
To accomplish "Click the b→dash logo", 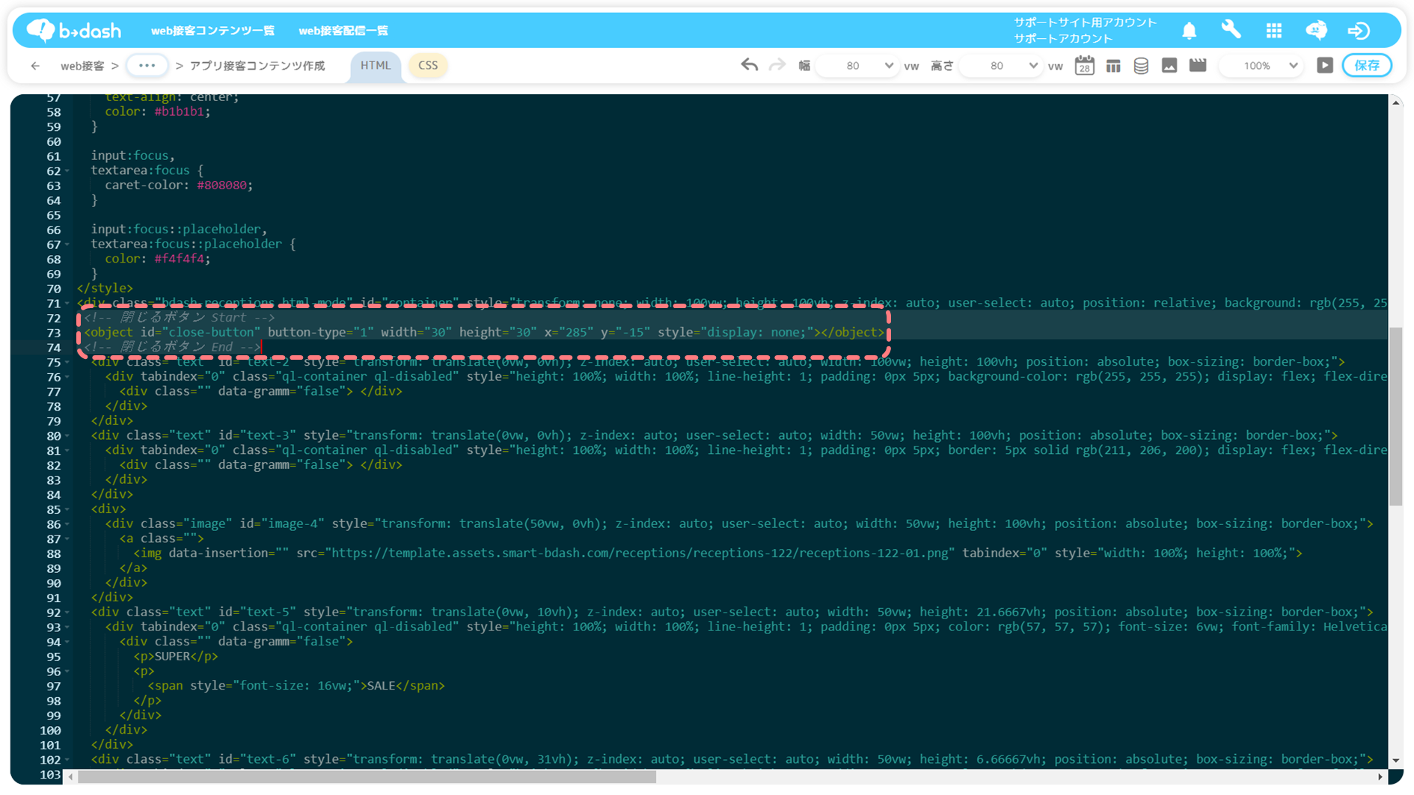I will click(73, 30).
